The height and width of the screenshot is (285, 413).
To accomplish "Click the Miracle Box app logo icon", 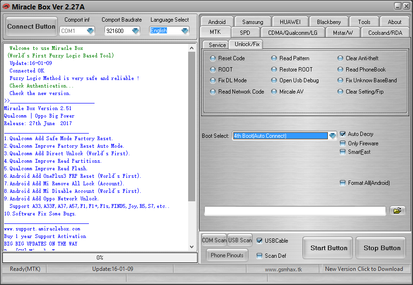I will pos(6,7).
